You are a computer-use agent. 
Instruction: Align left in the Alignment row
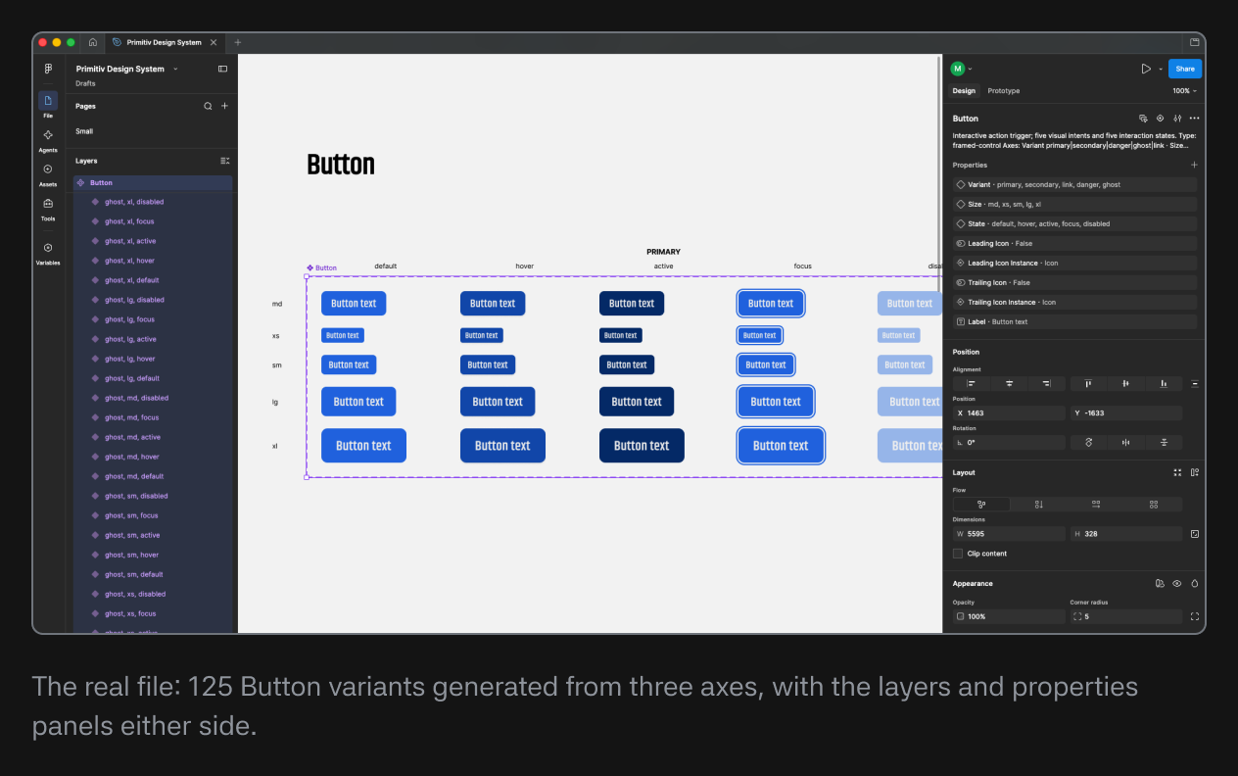click(x=972, y=384)
